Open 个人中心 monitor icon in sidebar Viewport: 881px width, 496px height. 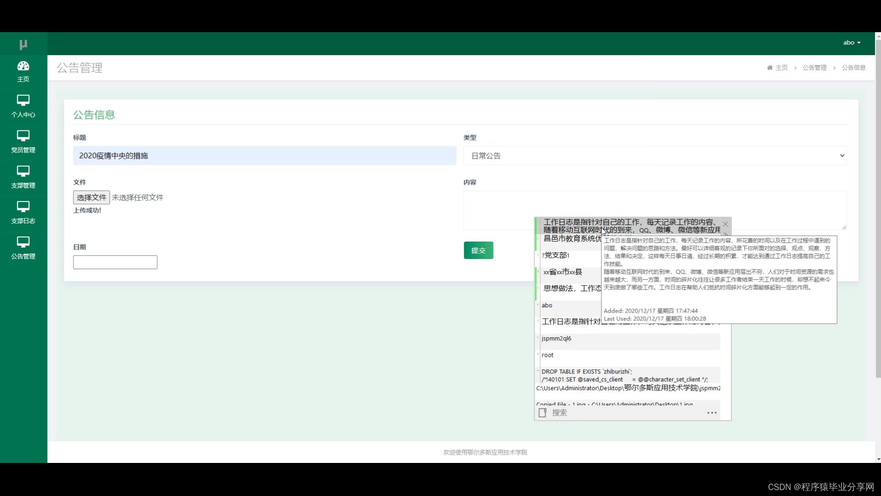click(23, 100)
